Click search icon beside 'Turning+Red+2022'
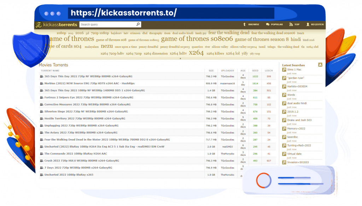The image size is (362, 206). [x=284, y=145]
